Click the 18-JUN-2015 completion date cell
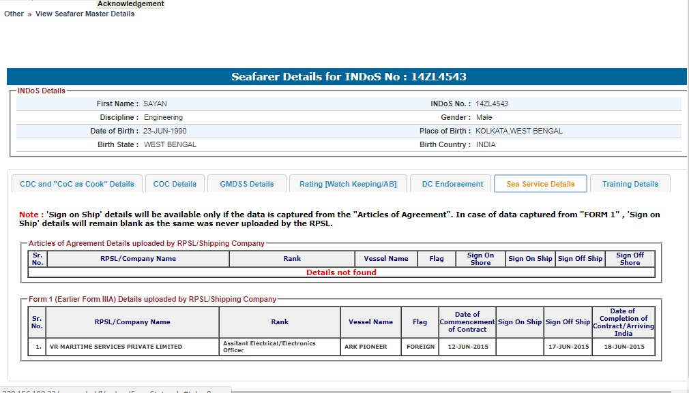 click(x=623, y=347)
